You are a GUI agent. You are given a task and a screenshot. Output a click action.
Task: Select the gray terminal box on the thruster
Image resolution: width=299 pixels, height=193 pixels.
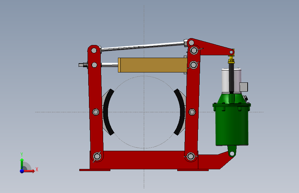244,87
